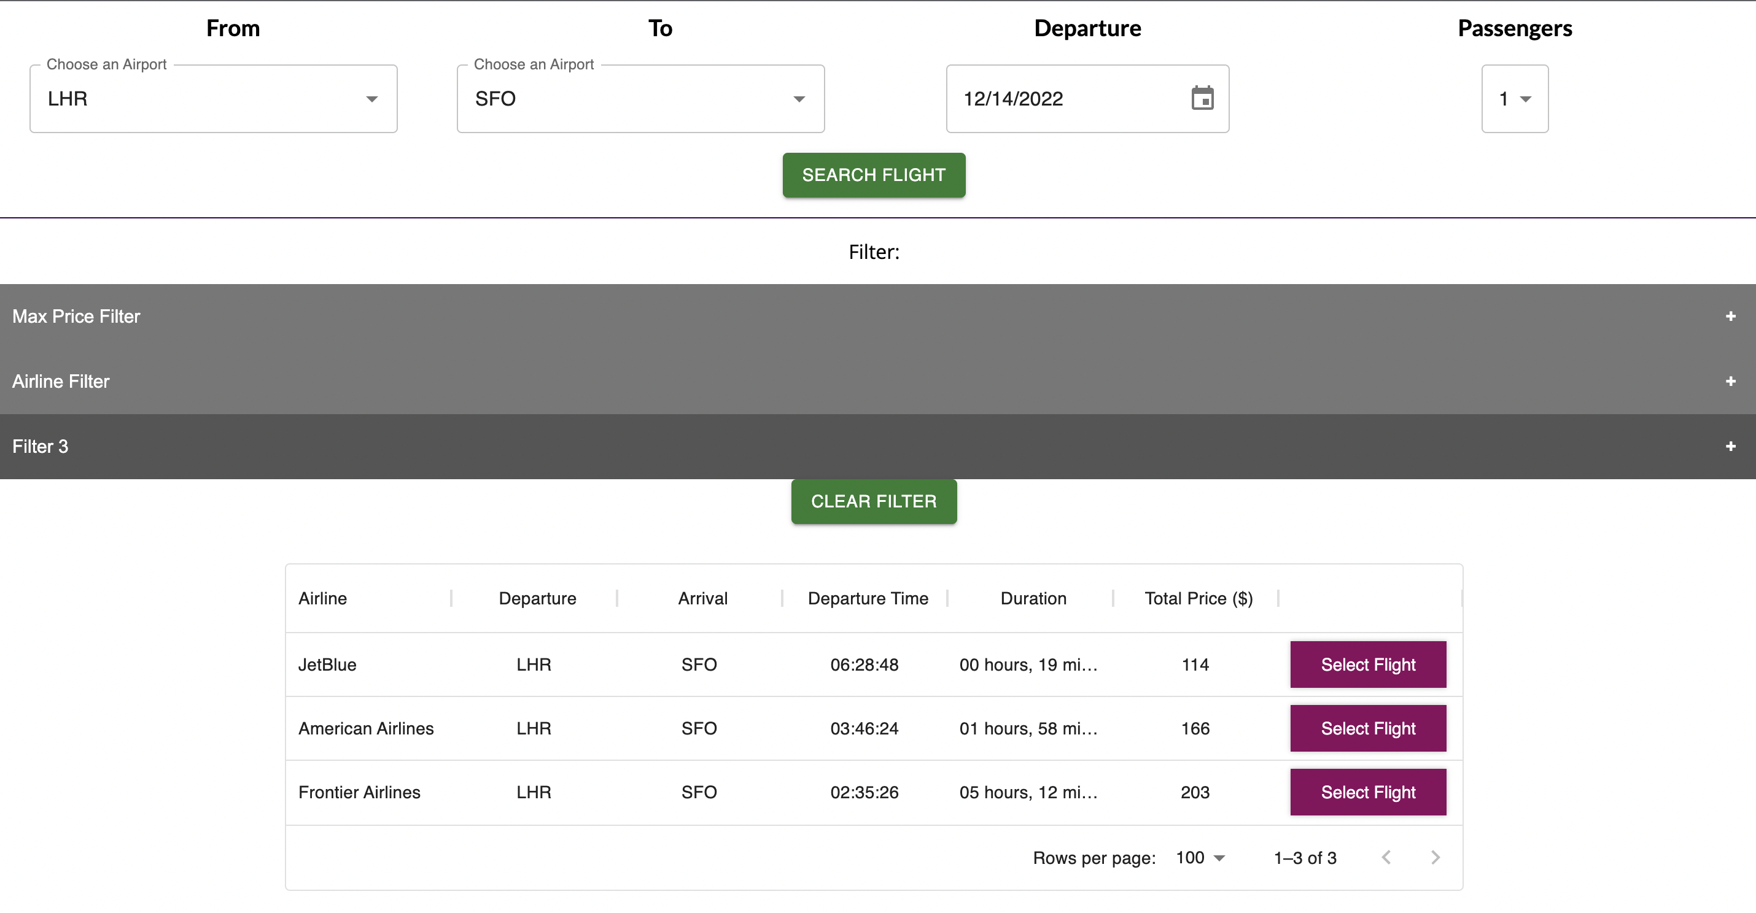This screenshot has width=1756, height=913.
Task: Sort by Total Price column header
Action: (x=1199, y=598)
